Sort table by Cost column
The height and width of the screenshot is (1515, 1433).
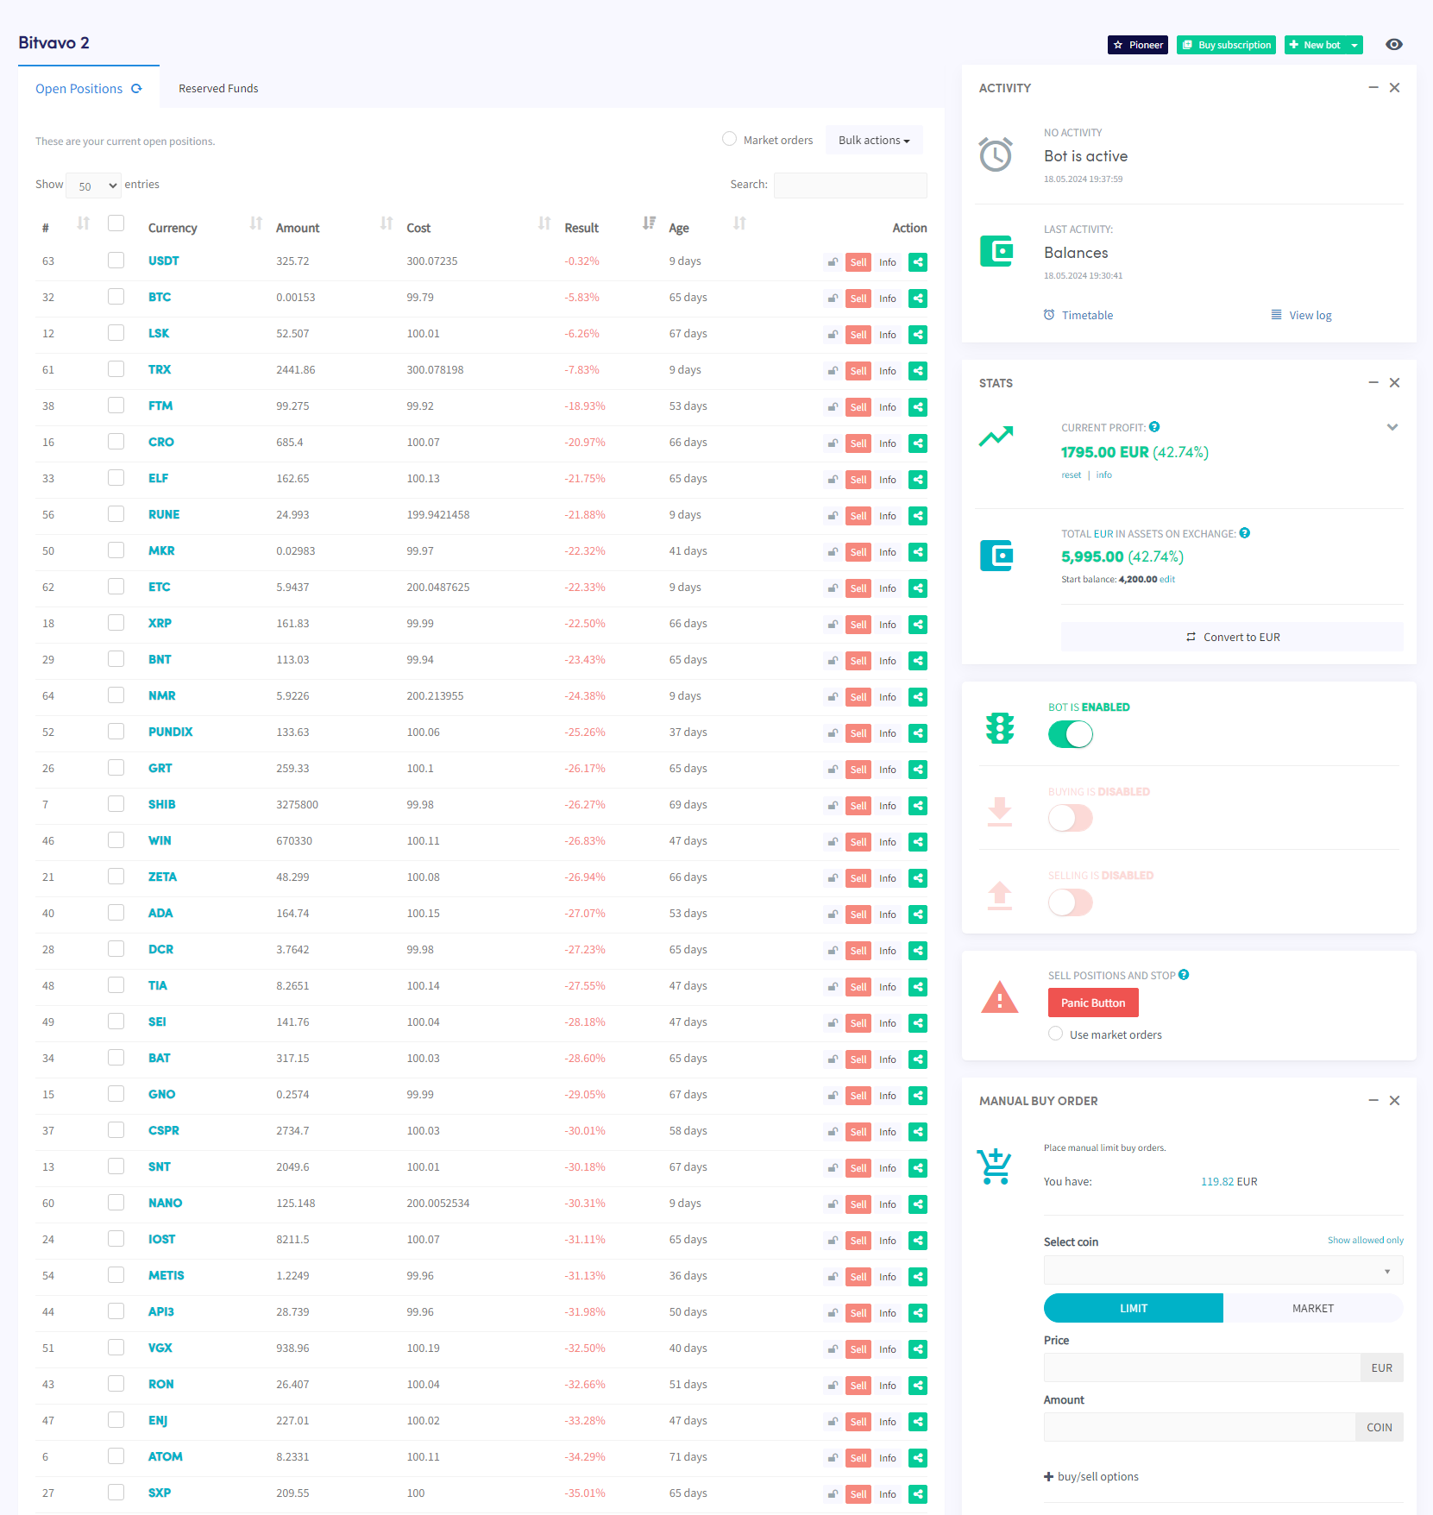(x=544, y=223)
